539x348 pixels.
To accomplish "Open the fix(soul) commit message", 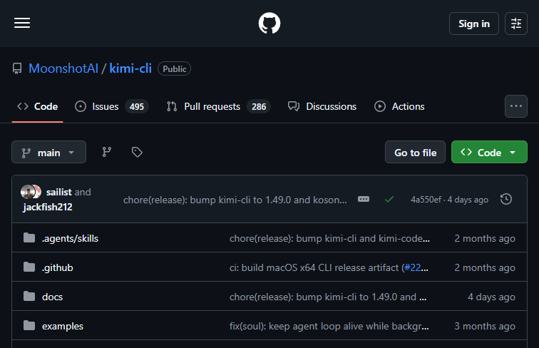I will [x=329, y=326].
